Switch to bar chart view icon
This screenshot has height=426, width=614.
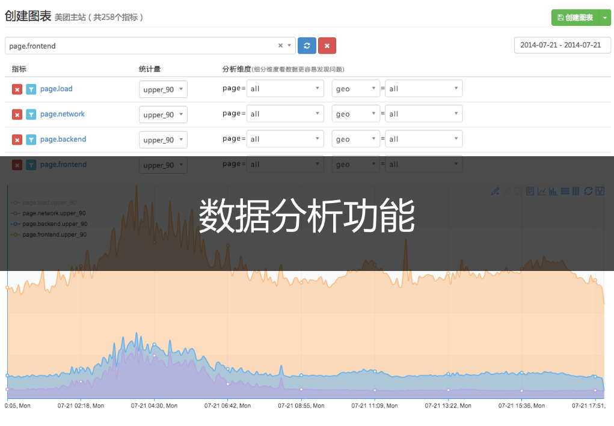click(554, 191)
